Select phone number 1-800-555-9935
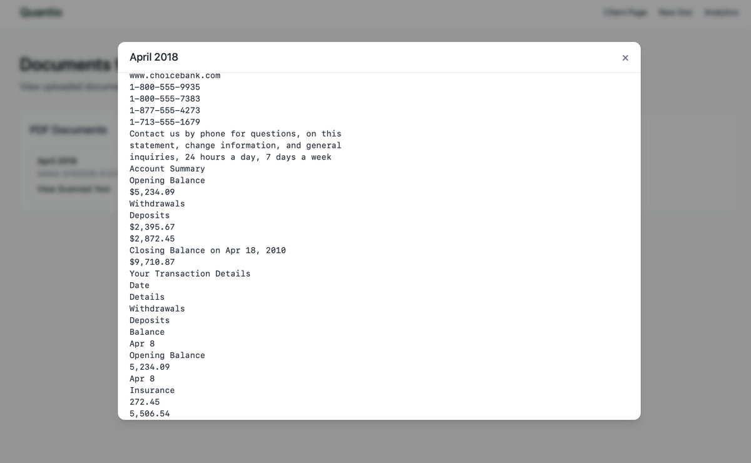Image resolution: width=751 pixels, height=463 pixels. click(x=165, y=87)
